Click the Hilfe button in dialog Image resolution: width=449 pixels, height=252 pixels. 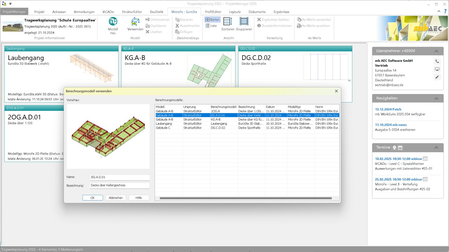139,198
